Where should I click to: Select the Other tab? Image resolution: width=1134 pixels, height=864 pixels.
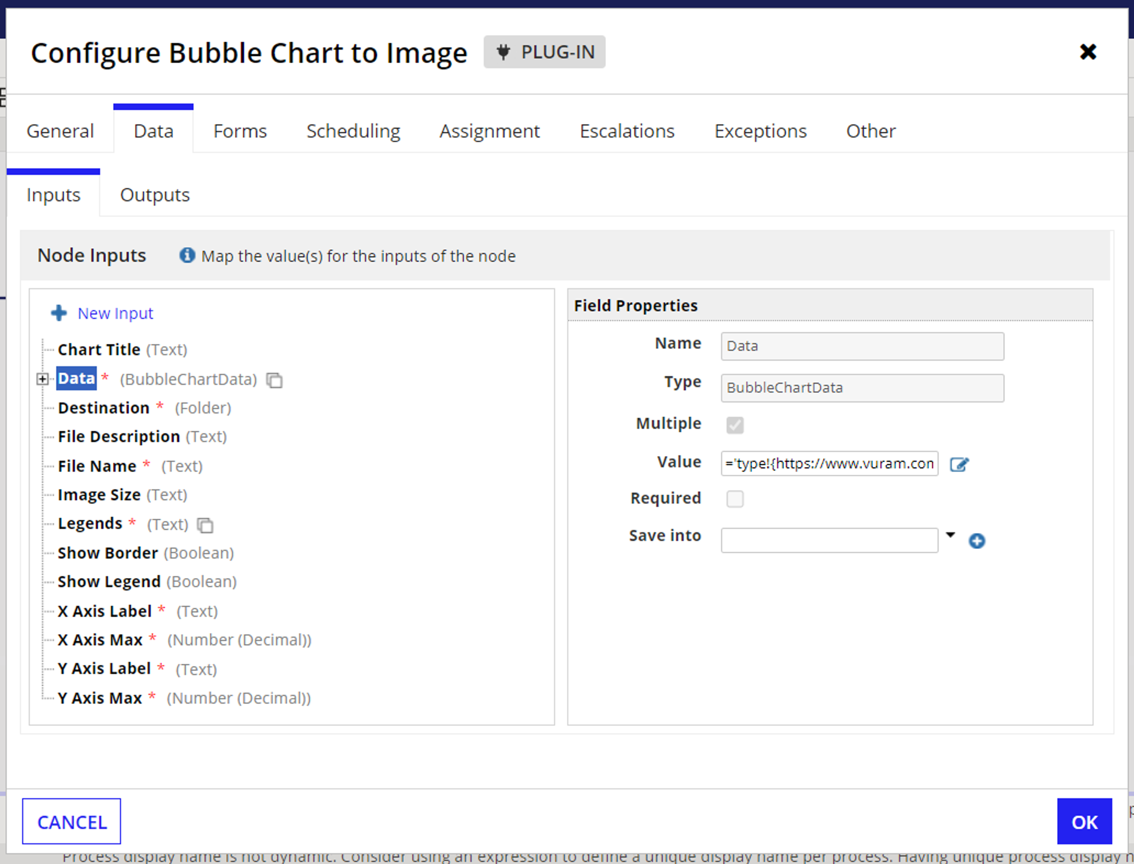pyautogui.click(x=871, y=131)
